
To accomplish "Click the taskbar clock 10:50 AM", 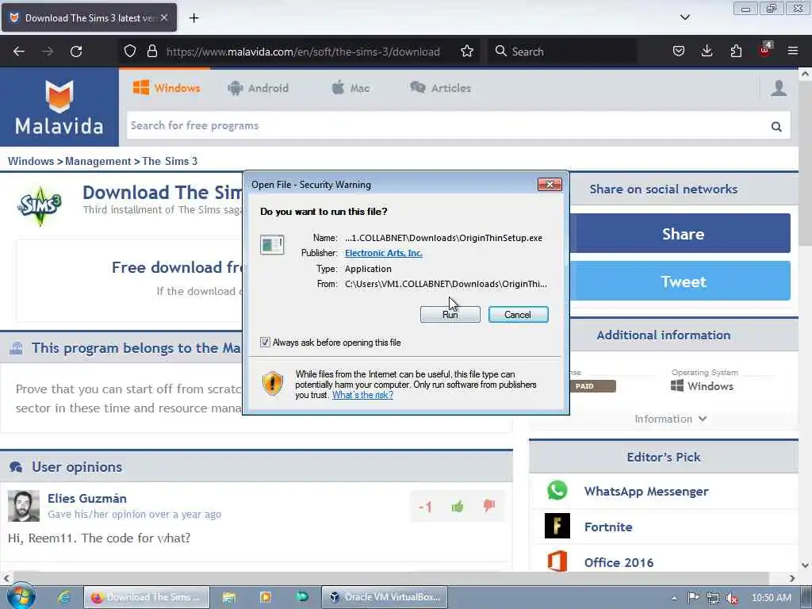I will pyautogui.click(x=771, y=598).
